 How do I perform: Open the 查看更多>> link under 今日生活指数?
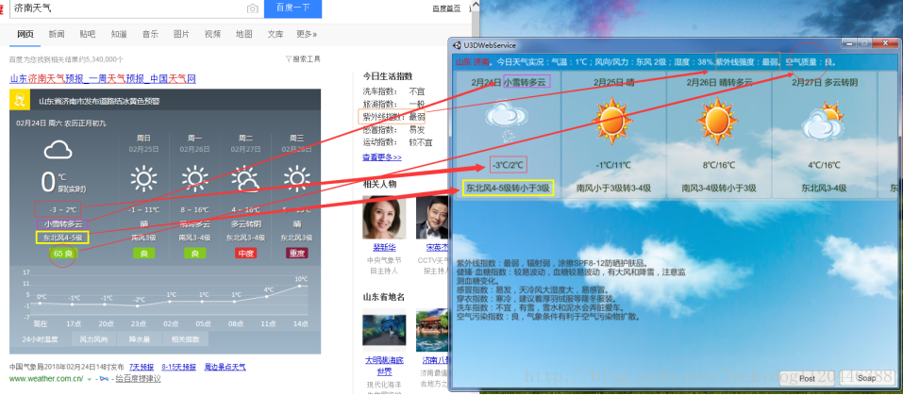click(x=382, y=157)
